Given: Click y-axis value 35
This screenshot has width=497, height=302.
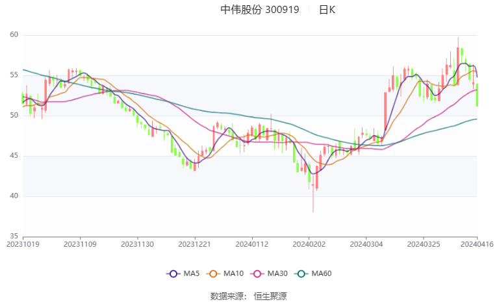Looking at the screenshot, I should (14, 236).
